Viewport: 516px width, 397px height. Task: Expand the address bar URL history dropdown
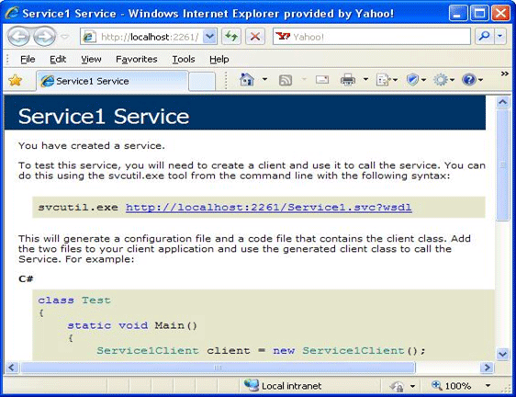(x=209, y=37)
